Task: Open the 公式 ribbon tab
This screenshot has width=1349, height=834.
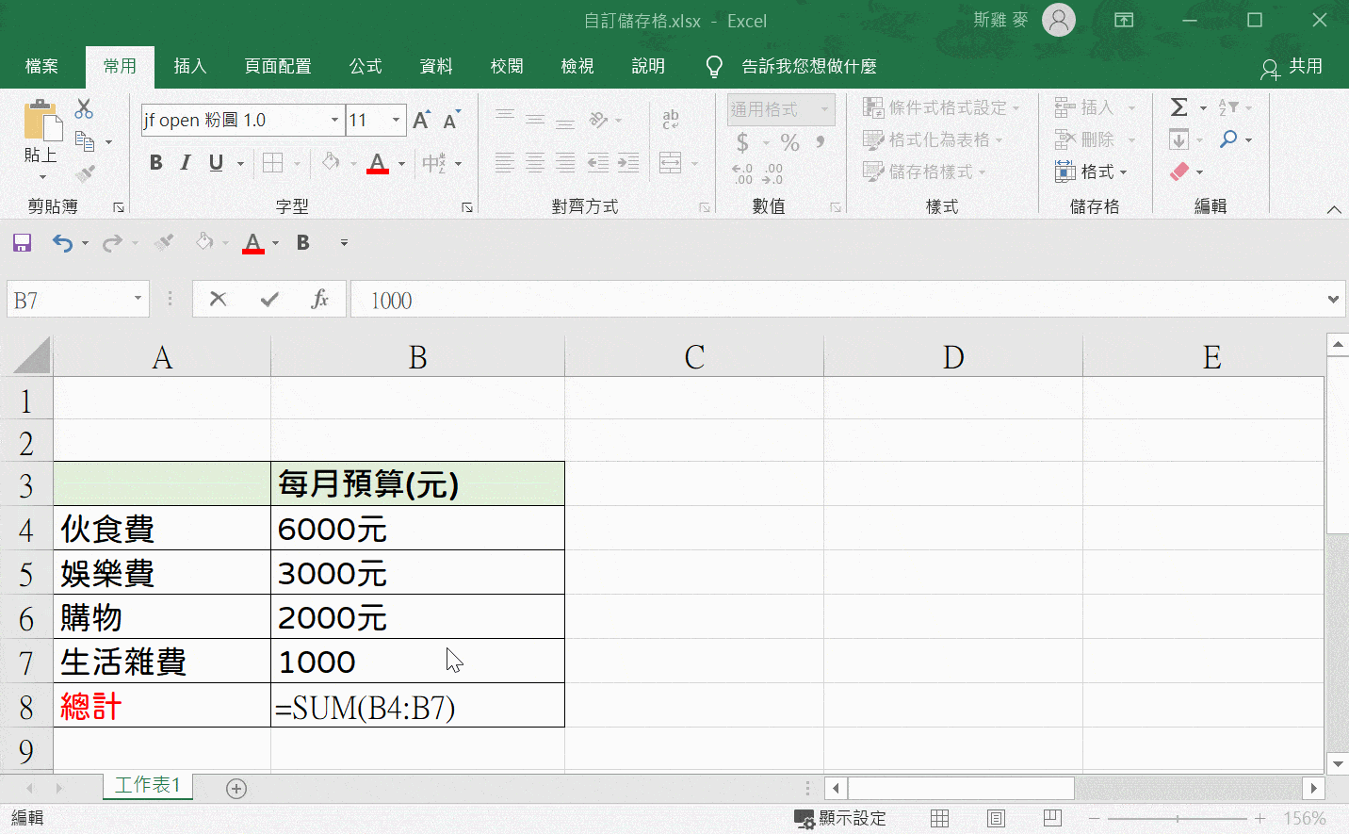Action: [366, 66]
